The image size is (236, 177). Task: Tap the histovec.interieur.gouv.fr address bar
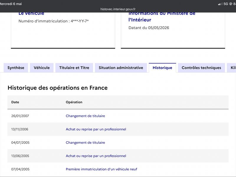click(118, 9)
